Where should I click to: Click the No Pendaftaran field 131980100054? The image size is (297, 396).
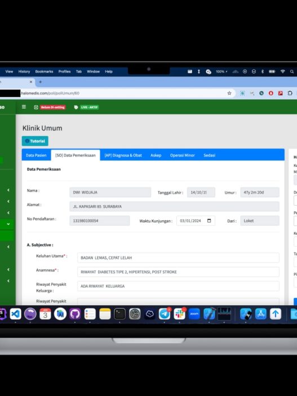(100, 221)
